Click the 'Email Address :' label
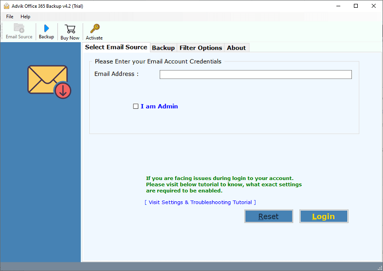 point(117,74)
